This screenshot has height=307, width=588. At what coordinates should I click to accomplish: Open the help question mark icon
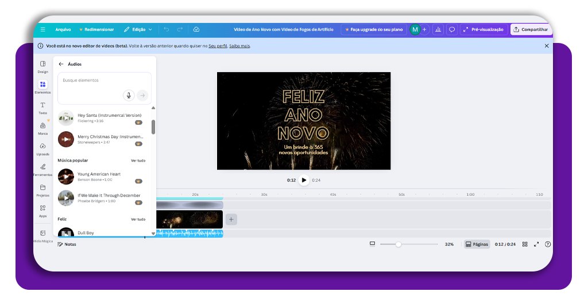pos(548,244)
